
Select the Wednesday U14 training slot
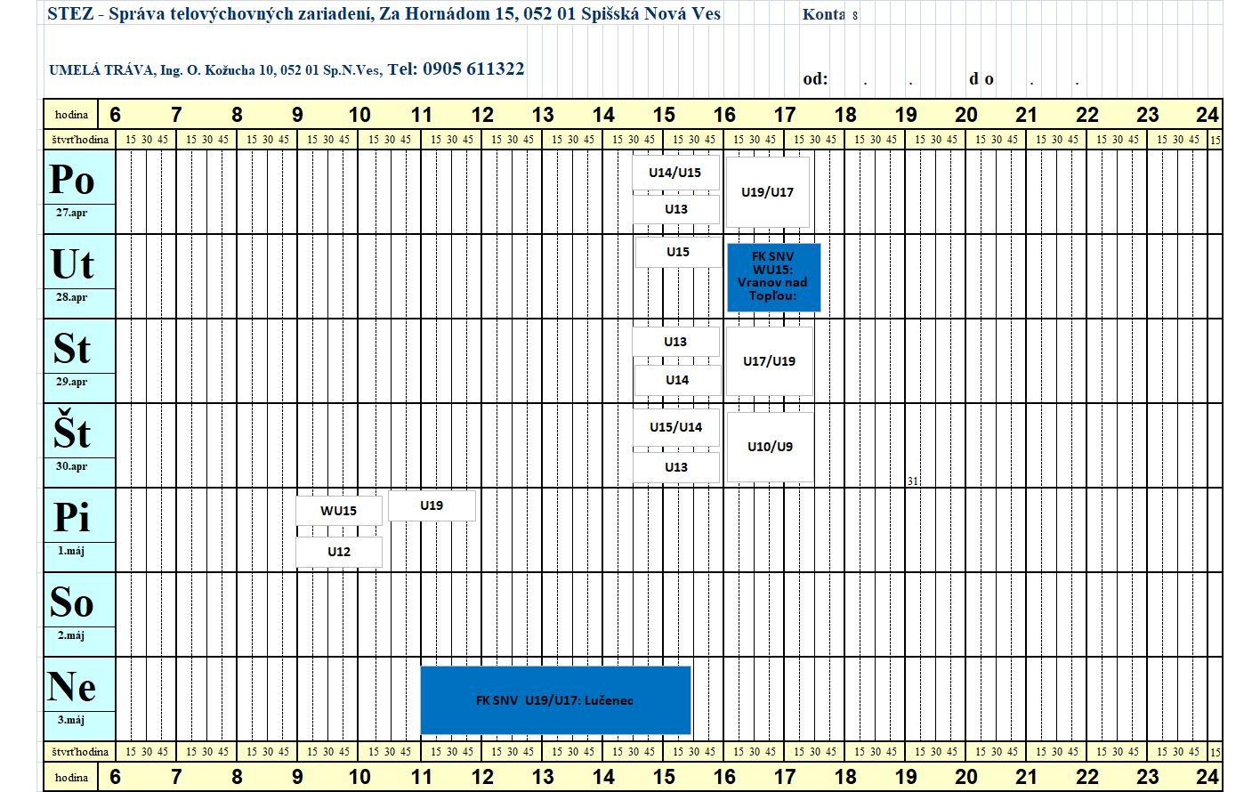point(676,380)
